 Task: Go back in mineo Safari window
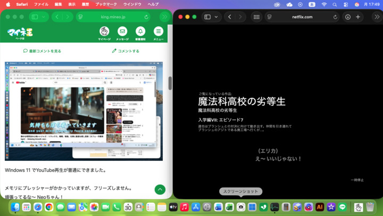57,17
